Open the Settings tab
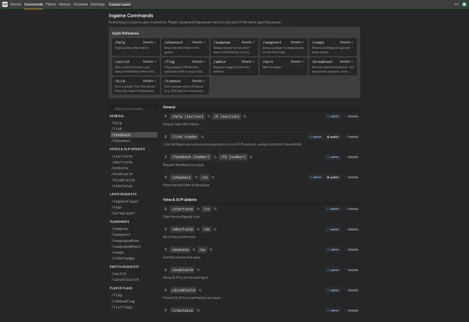This screenshot has width=469, height=322. pyautogui.click(x=98, y=4)
